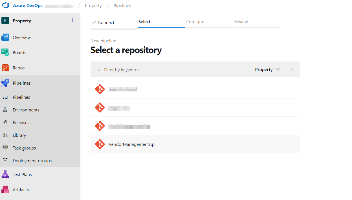Viewport: 352px width, 200px height.
Task: Open Task groups in the sidebar
Action: [40, 148]
